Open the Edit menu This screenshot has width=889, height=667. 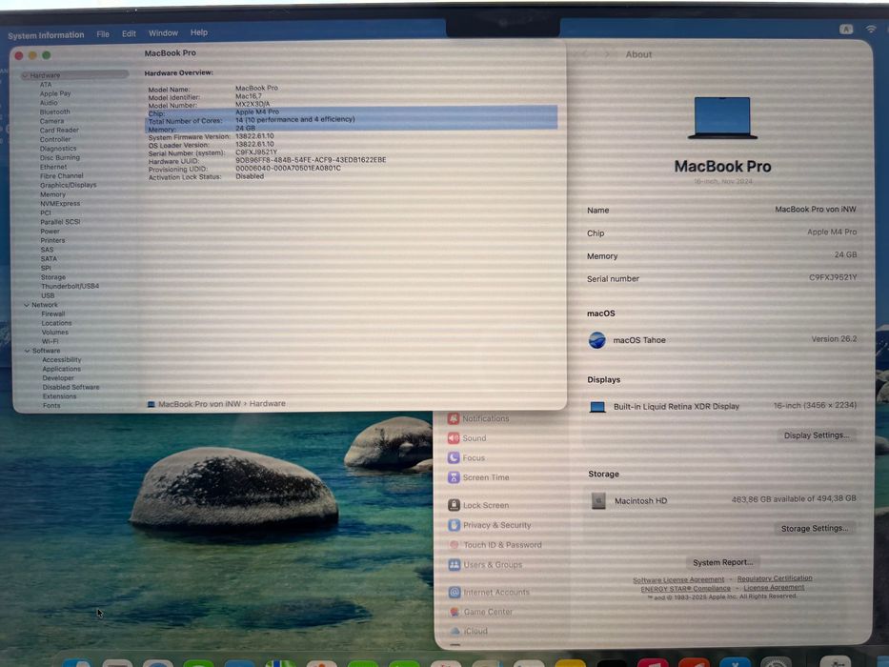(129, 33)
